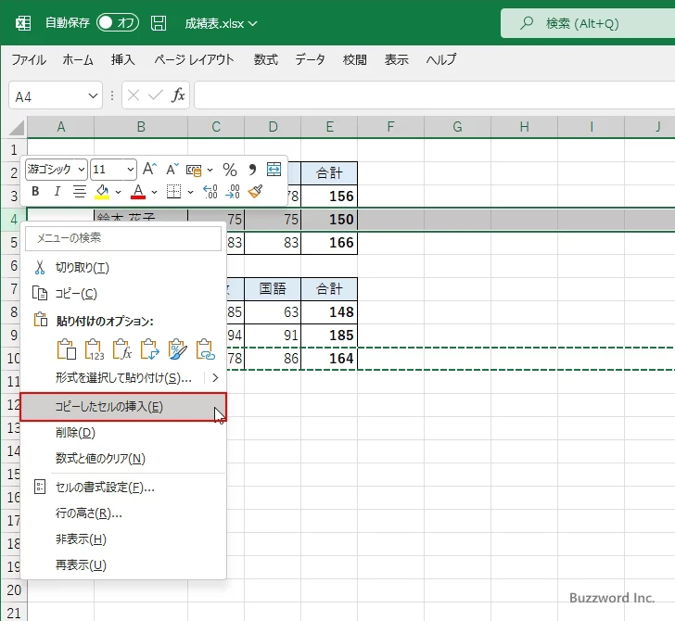Image resolution: width=675 pixels, height=621 pixels.
Task: Click the Increase Font Size icon
Action: coord(150,169)
